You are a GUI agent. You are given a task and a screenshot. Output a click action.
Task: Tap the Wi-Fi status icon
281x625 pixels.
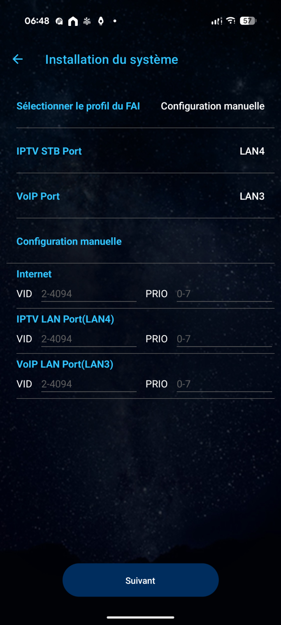tap(231, 21)
